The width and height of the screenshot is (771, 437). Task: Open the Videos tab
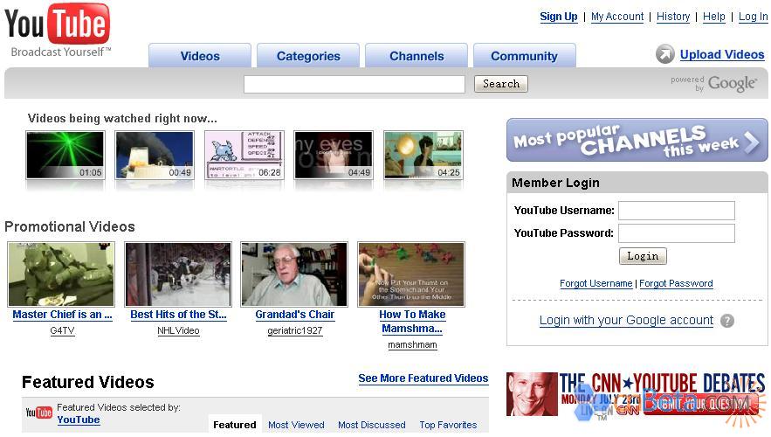(200, 56)
